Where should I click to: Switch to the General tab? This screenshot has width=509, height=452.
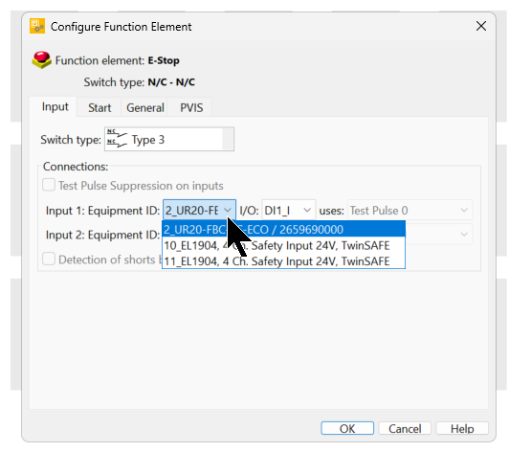[145, 107]
